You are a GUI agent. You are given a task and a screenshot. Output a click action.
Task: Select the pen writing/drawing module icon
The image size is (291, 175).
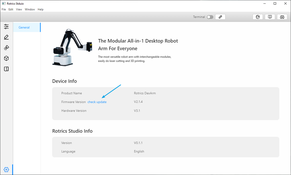[x=6, y=37]
